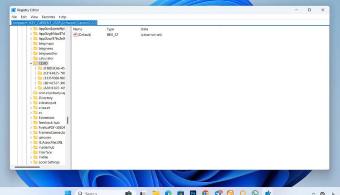Select the bingweather key folder icon
Screen dimensions: 340x195
pos(35,53)
